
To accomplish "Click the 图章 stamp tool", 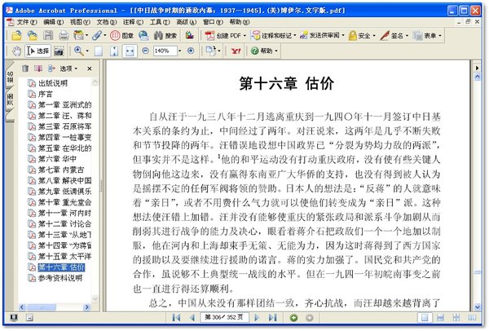I will (121, 36).
